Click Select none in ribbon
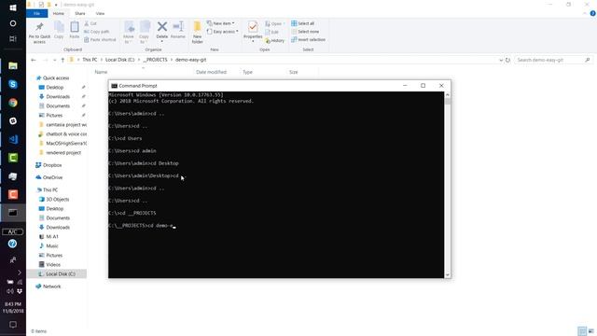Viewport: 597px width, 336px height. pos(305,32)
